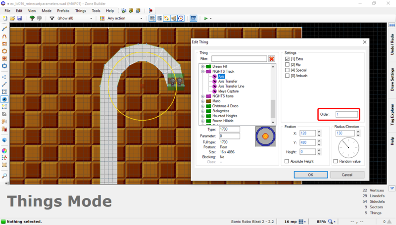Click the magnifier Find icon in sidebar
This screenshot has height=225, width=396.
click(4, 176)
